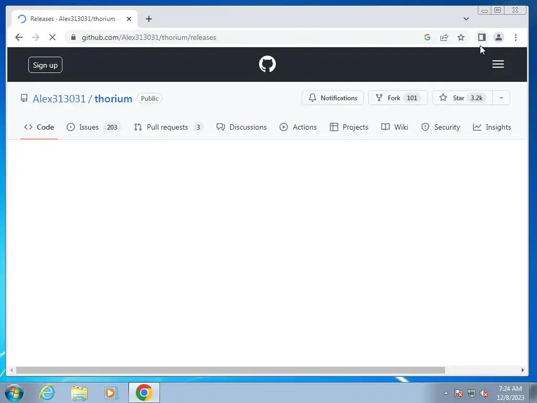Open the taskbar clock and date

[x=510, y=393]
